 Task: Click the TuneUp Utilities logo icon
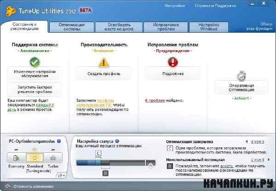pyautogui.click(x=11, y=11)
